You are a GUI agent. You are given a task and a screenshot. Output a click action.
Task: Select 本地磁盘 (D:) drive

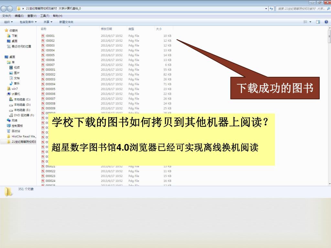click(20, 105)
